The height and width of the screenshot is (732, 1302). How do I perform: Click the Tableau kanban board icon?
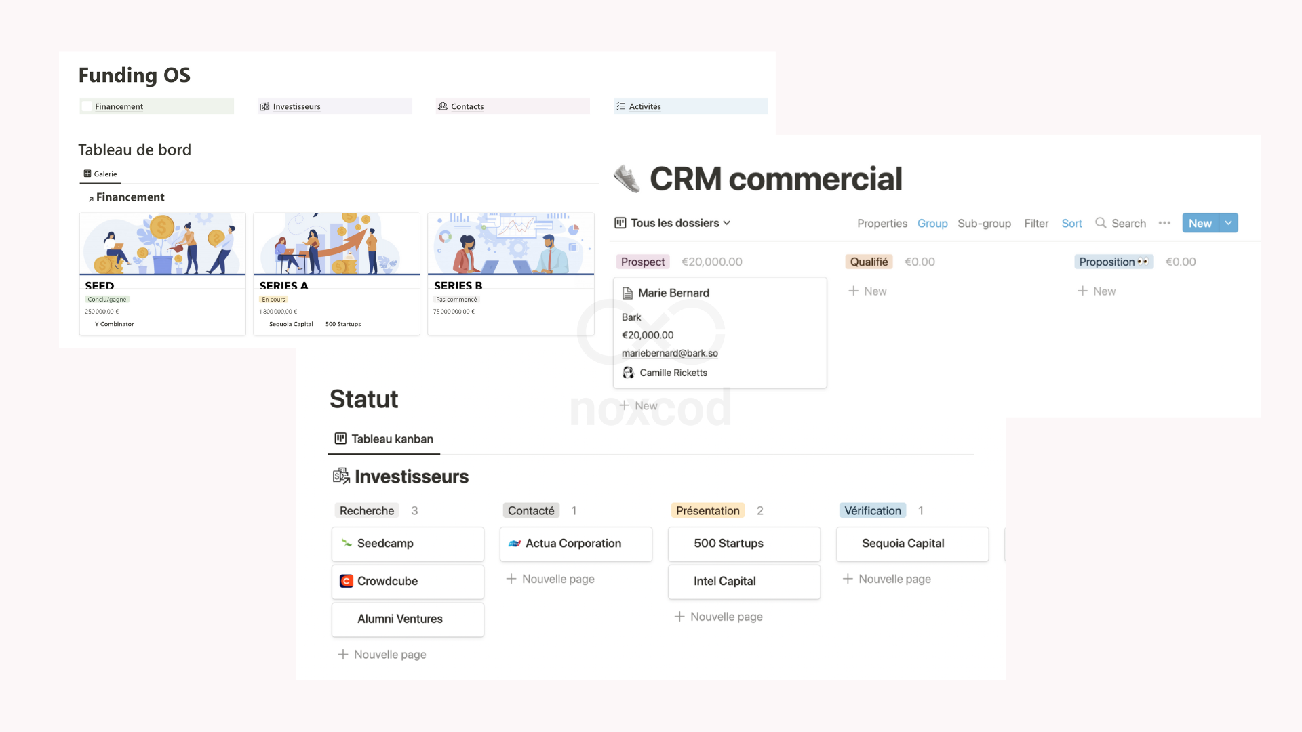[x=342, y=438]
